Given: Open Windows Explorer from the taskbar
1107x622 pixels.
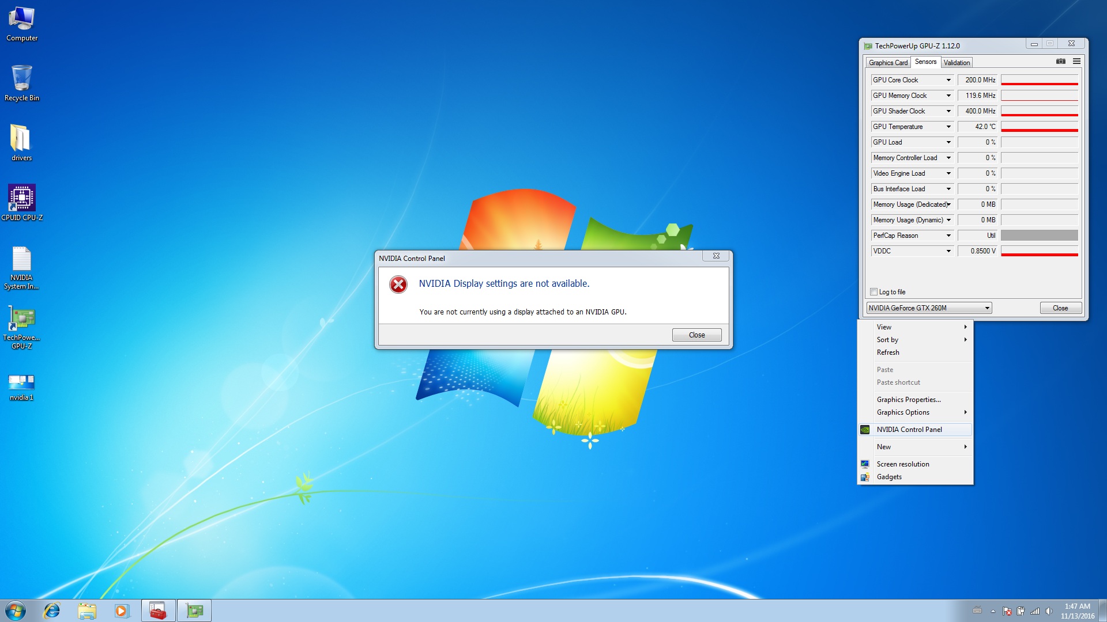Looking at the screenshot, I should pyautogui.click(x=86, y=610).
